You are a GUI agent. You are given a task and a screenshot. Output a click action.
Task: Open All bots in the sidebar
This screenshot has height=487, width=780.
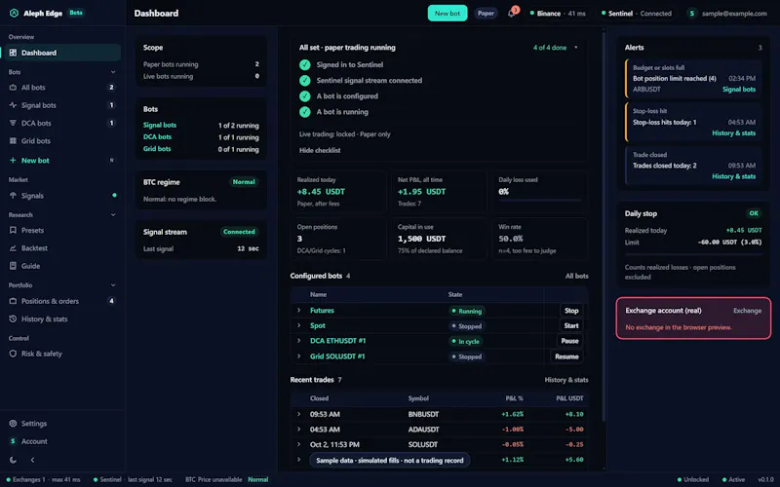point(60,88)
